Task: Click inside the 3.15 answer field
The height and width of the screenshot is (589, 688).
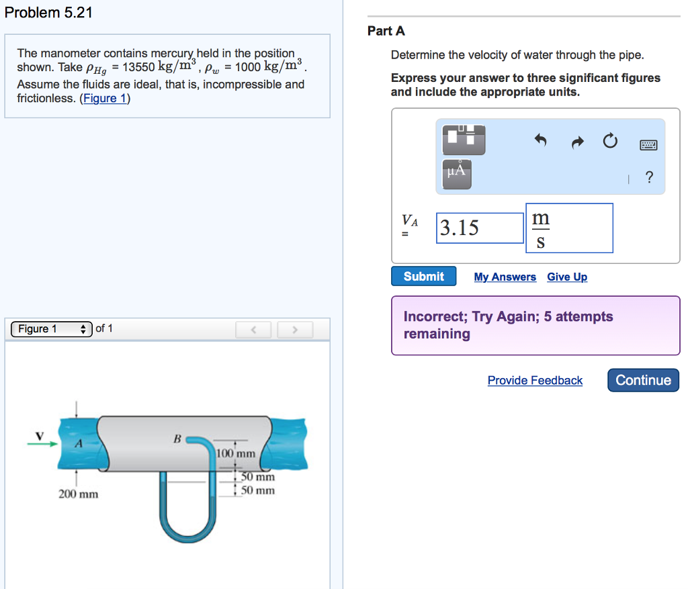Action: pyautogui.click(x=479, y=228)
